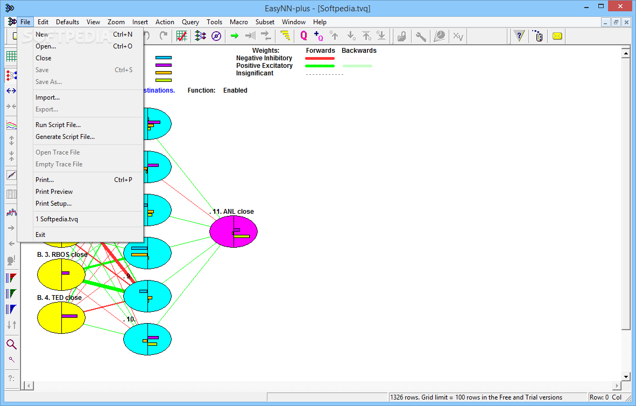The height and width of the screenshot is (406, 636).
Task: Open the Macro menu
Action: 238,22
